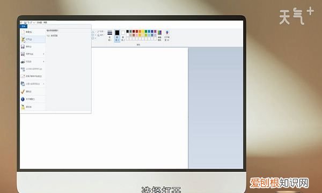The image size is (322, 193).
Task: Open the shape Fill dropdown
Action: 100,35
